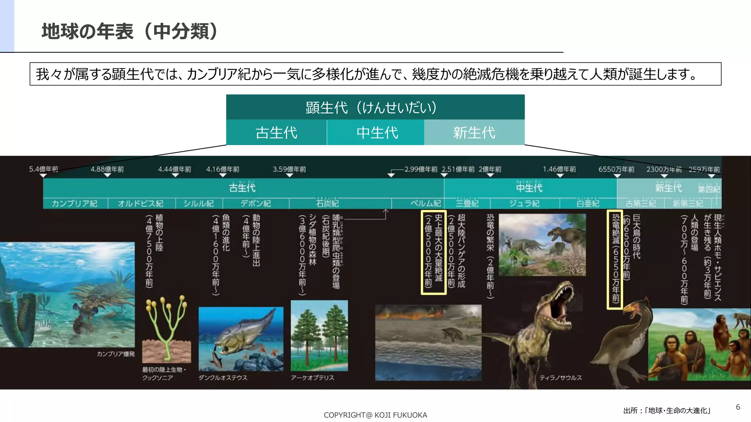Select the 中生代 box under the 顕生代 header
The height and width of the screenshot is (422, 751).
[x=375, y=132]
